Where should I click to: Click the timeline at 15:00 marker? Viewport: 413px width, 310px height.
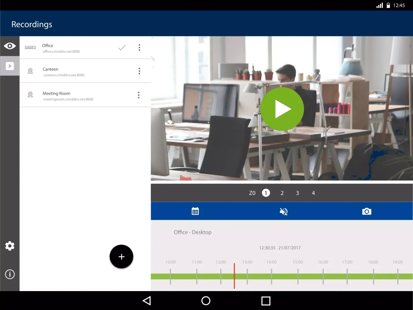pos(298,276)
